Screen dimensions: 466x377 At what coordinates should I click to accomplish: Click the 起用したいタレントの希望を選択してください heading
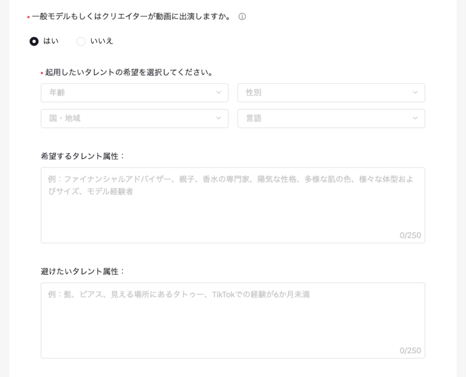point(129,72)
